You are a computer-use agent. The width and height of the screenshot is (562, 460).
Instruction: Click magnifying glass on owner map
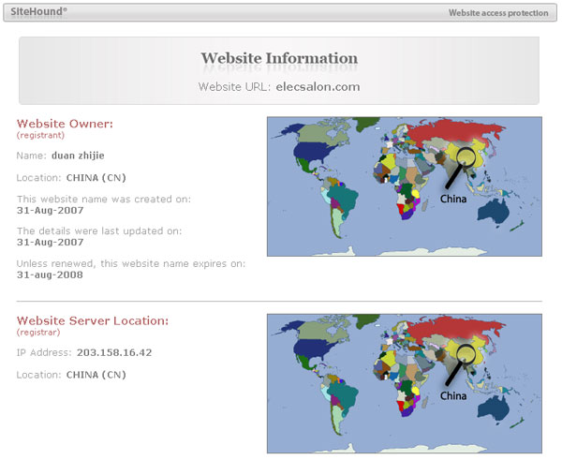click(460, 168)
